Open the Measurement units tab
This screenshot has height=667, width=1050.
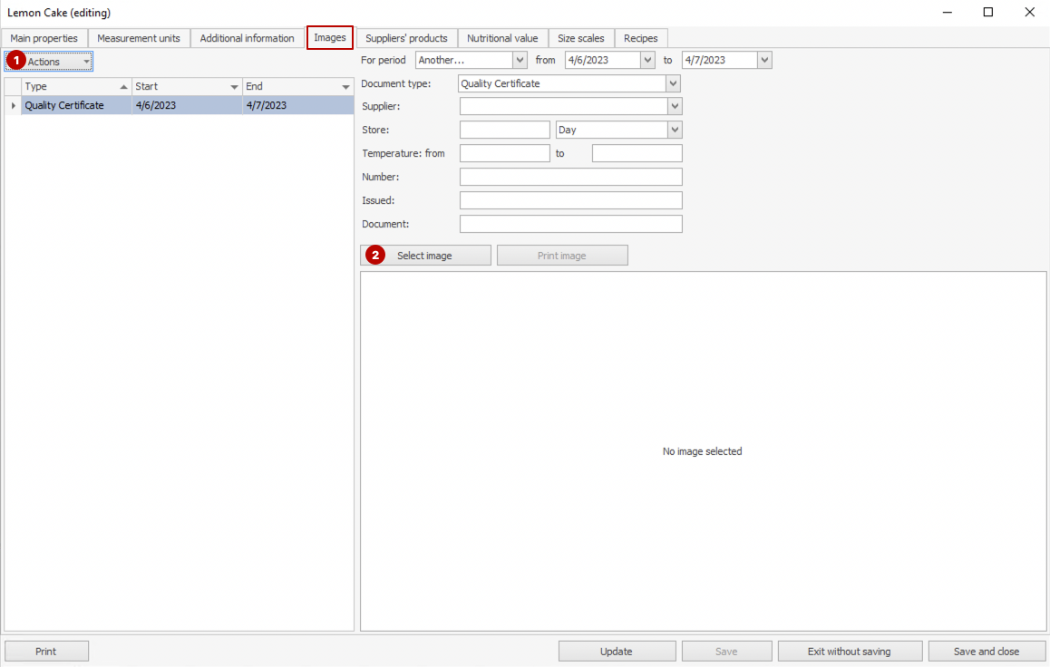[x=139, y=38]
